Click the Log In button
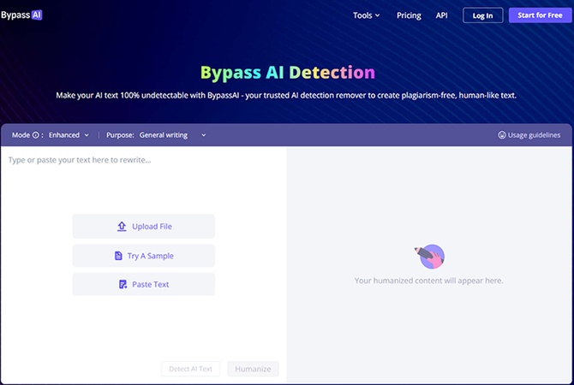Screen dimensions: 574x385 pos(482,15)
